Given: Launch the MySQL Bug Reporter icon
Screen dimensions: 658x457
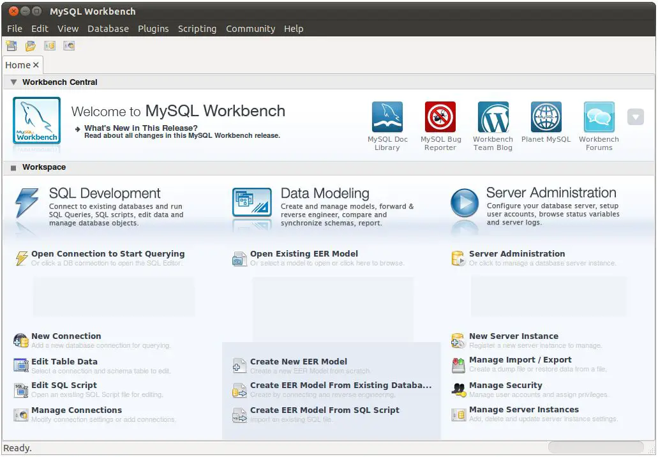Looking at the screenshot, I should click(x=440, y=117).
